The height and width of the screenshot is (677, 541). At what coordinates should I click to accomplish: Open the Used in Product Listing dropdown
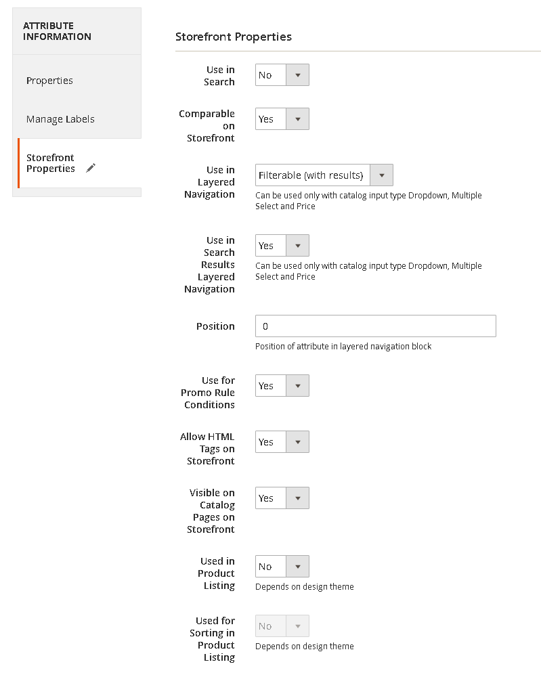pos(282,566)
